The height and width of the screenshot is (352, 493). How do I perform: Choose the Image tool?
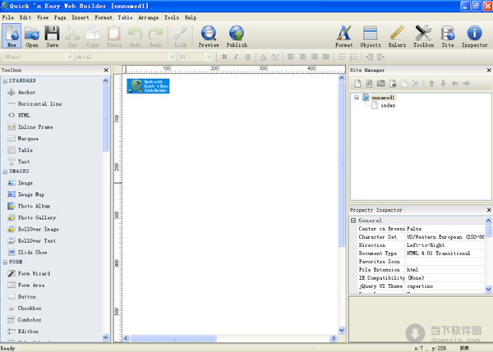20,183
